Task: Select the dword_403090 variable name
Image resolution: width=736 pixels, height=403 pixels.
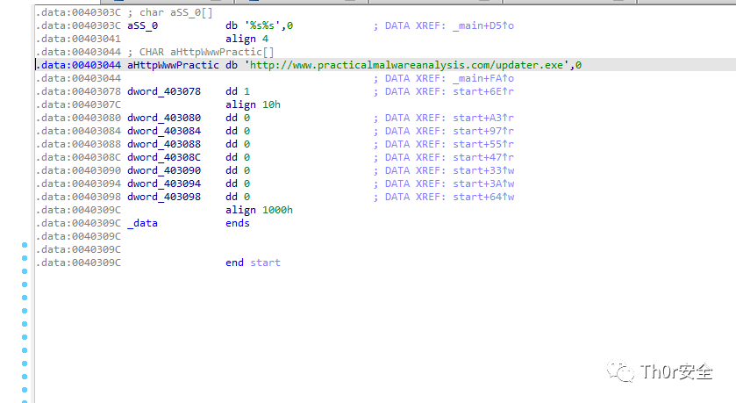Action: [164, 170]
